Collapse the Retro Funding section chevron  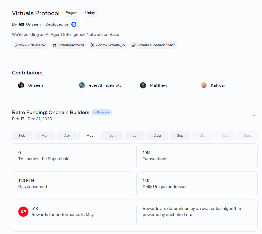(253, 115)
